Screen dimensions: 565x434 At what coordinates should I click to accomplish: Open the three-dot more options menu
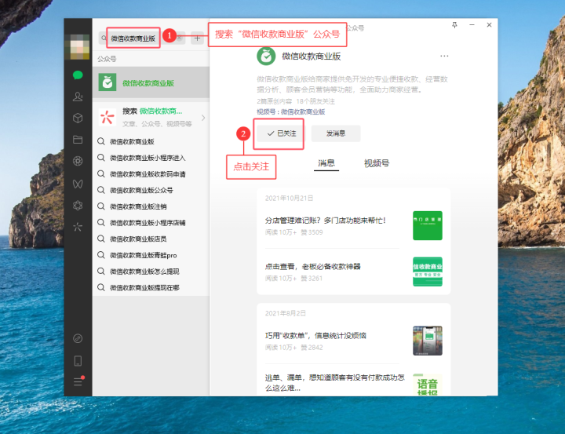pos(444,56)
